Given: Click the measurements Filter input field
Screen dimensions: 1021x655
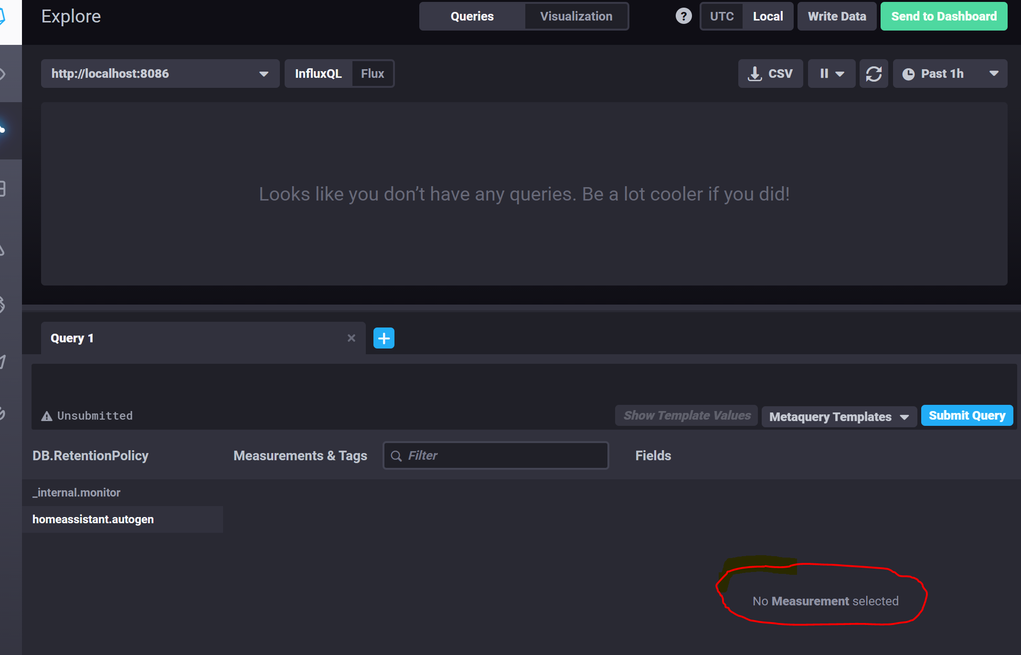Looking at the screenshot, I should 497,455.
